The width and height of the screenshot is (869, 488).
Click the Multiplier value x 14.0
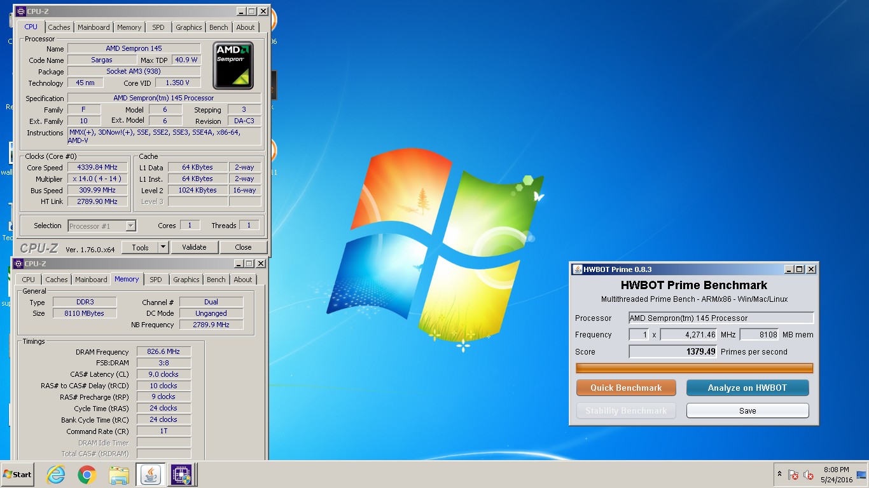pyautogui.click(x=97, y=179)
